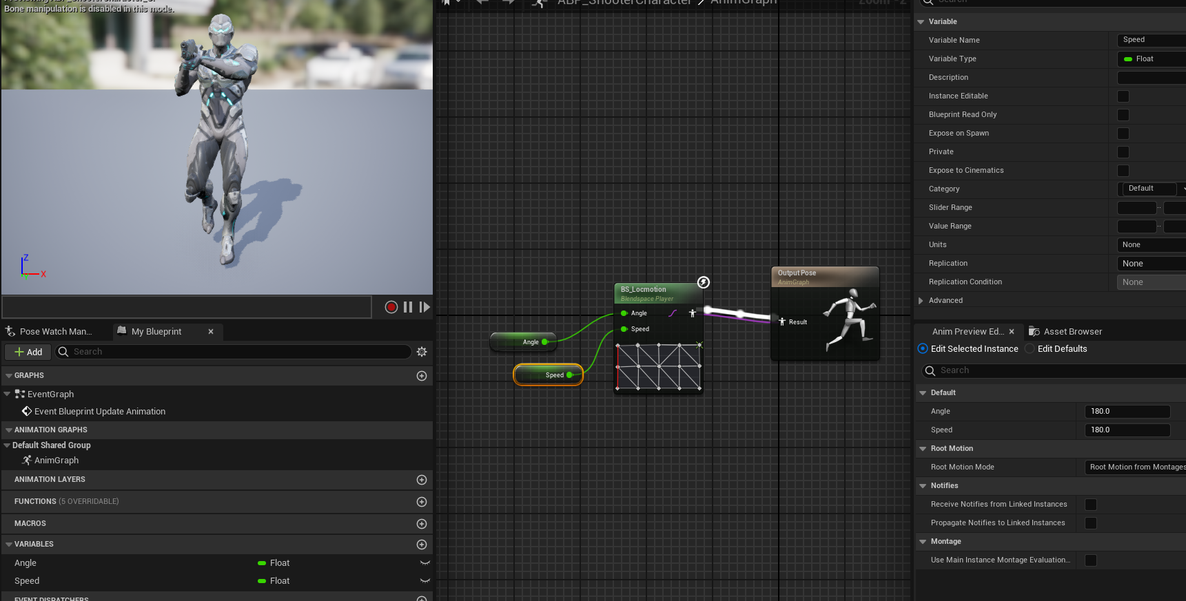Edit the preview Angle value 180.0
Image resolution: width=1186 pixels, height=601 pixels.
point(1127,412)
